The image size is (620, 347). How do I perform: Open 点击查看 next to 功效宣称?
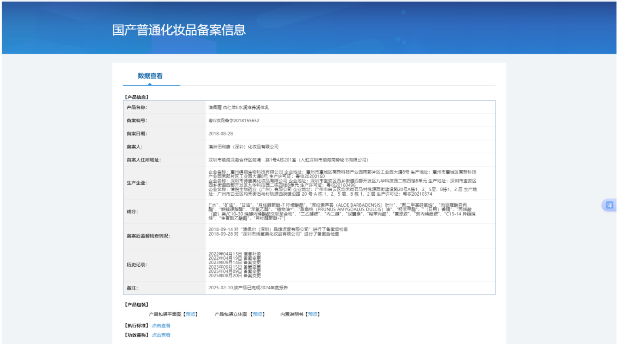click(x=161, y=335)
